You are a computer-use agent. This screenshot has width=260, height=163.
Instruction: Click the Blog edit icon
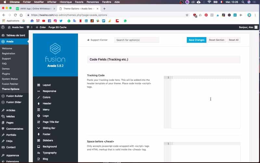(39, 159)
